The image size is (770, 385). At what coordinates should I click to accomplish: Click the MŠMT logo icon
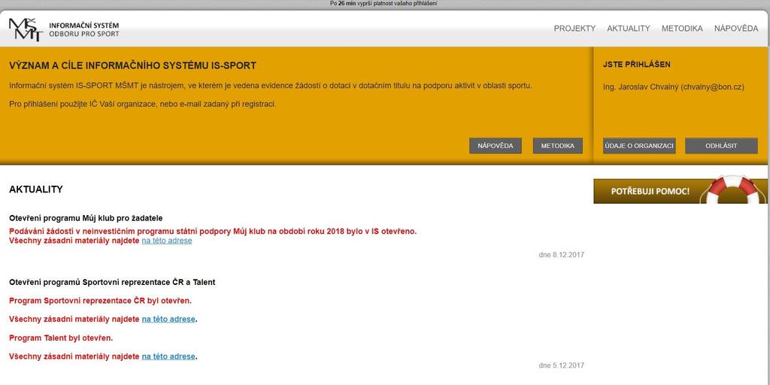26,29
